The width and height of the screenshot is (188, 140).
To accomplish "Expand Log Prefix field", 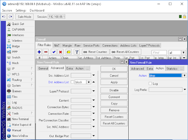I will pyautogui.click(x=185, y=90).
